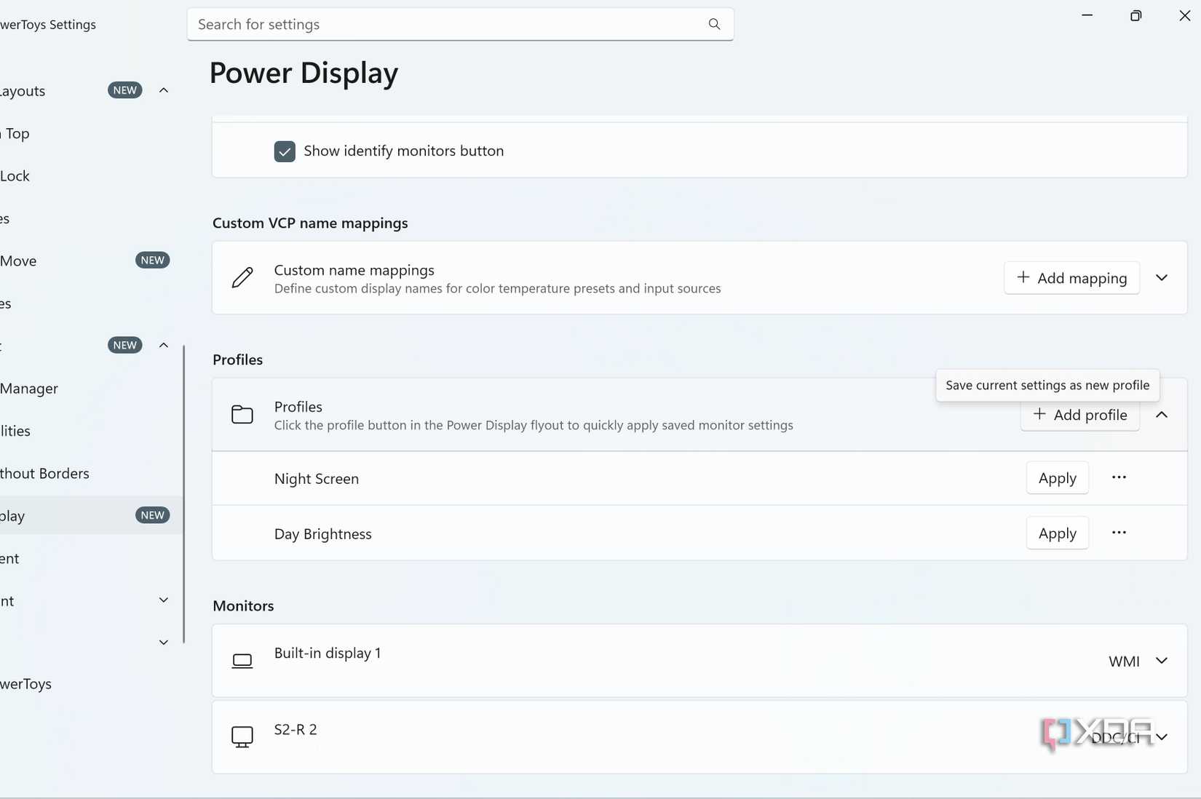
Task: Expand Built-in display 1 monitor details
Action: click(x=1162, y=661)
